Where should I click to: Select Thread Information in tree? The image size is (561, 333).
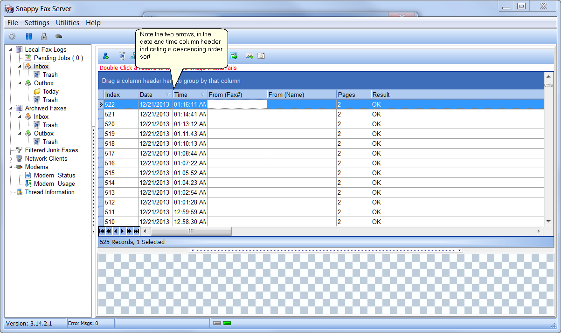point(50,192)
